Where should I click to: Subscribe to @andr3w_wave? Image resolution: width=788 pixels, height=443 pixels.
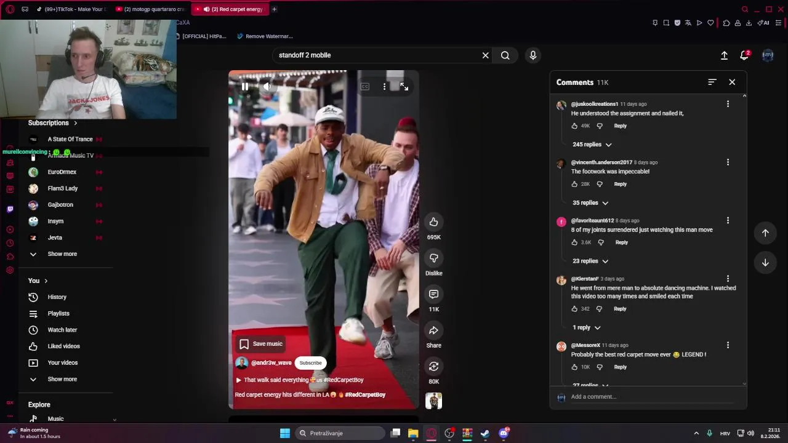[310, 363]
